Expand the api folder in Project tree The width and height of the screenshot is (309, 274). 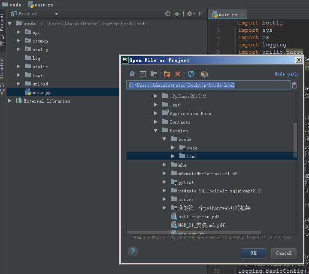[x=18, y=32]
